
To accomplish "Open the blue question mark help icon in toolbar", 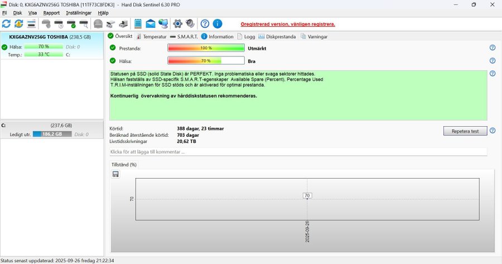I will tap(205, 23).
